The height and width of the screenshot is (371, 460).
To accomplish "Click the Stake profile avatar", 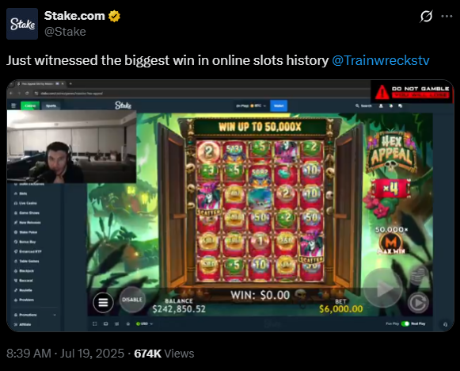I will tap(22, 24).
